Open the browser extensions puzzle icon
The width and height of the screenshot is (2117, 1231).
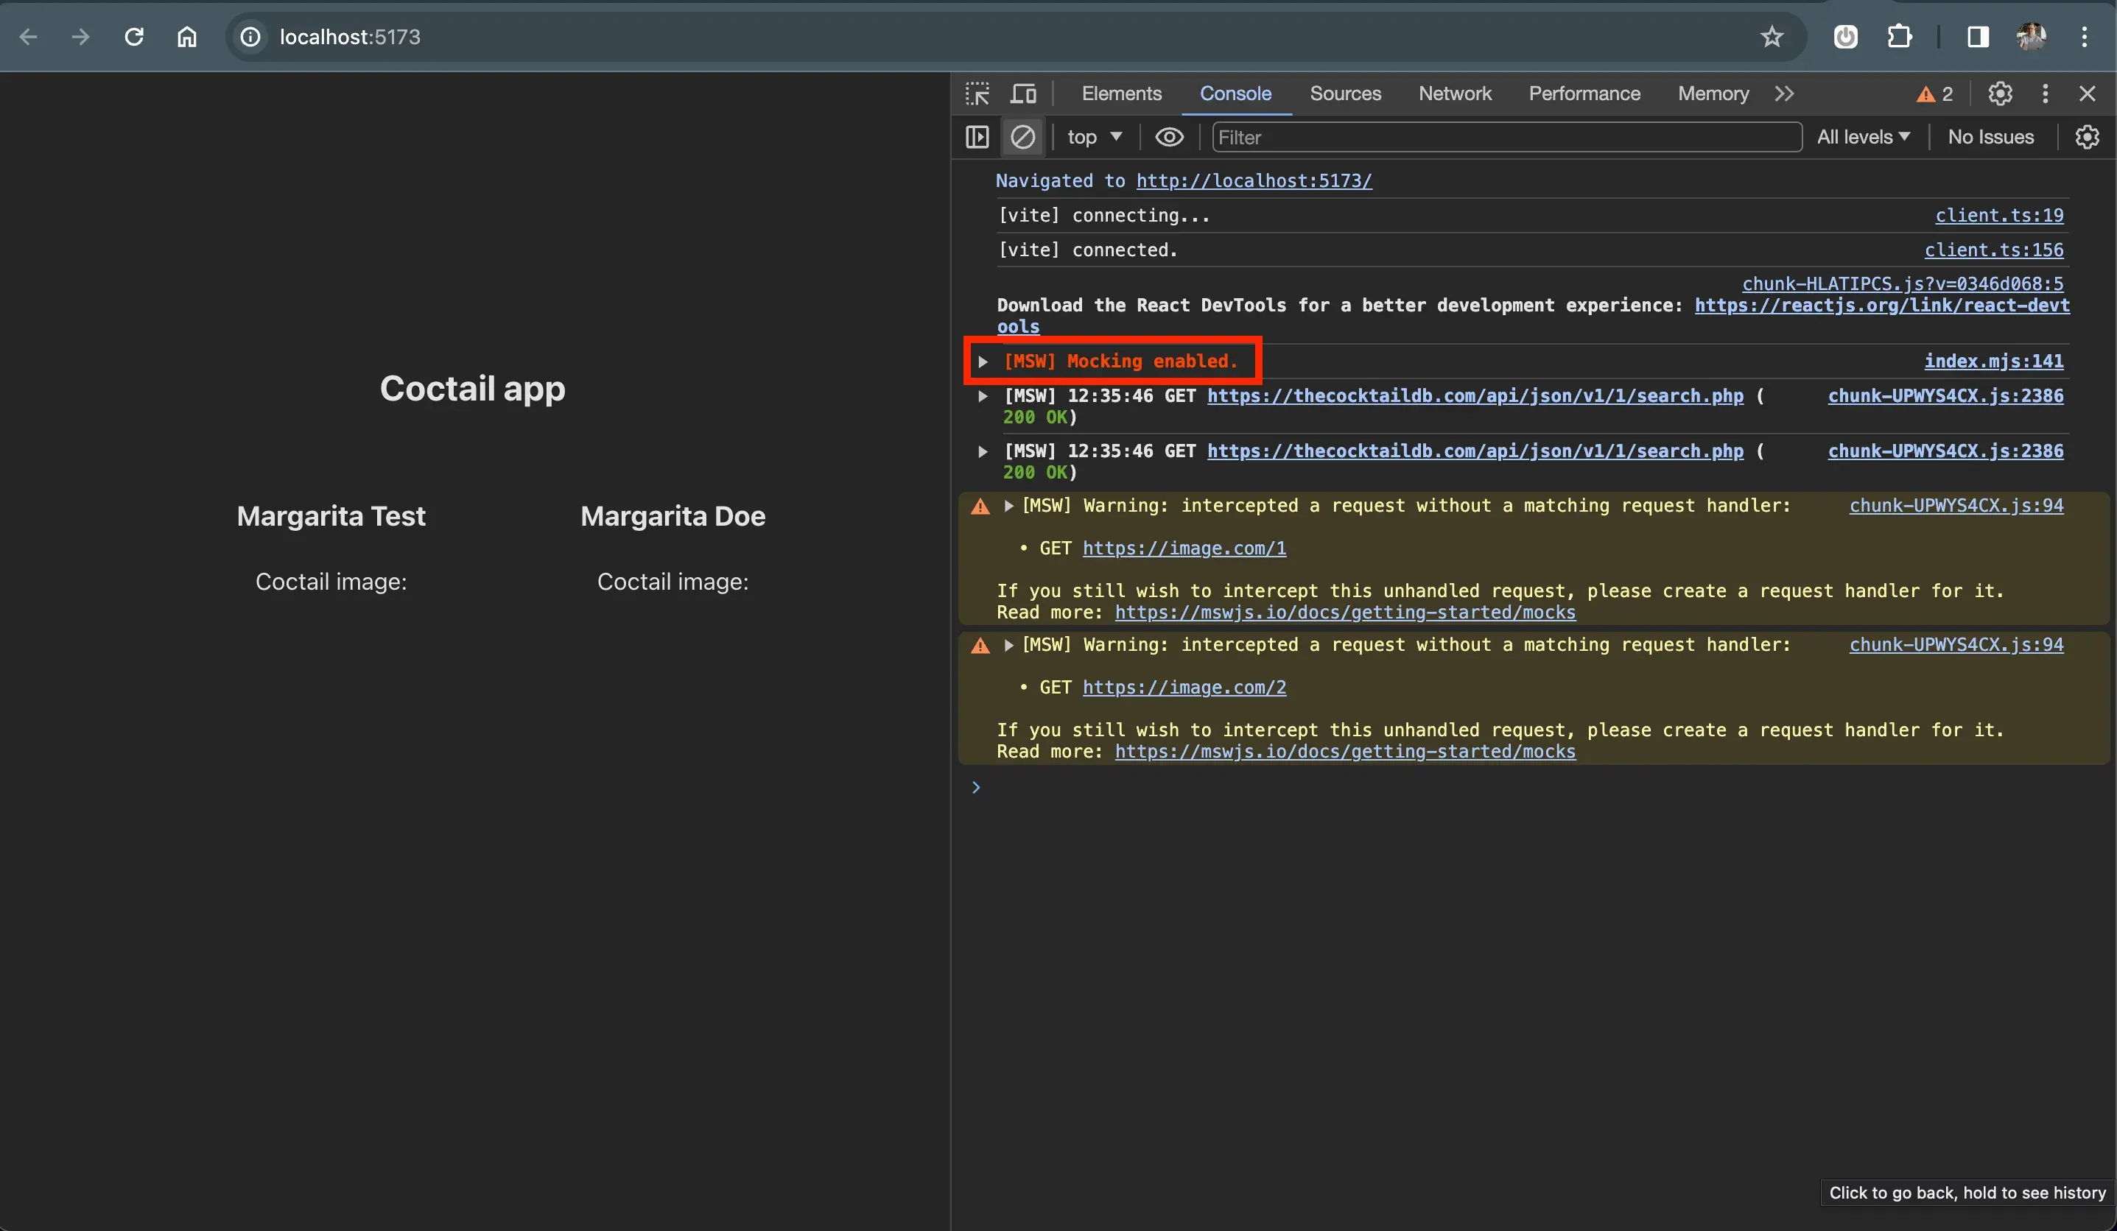tap(1898, 37)
